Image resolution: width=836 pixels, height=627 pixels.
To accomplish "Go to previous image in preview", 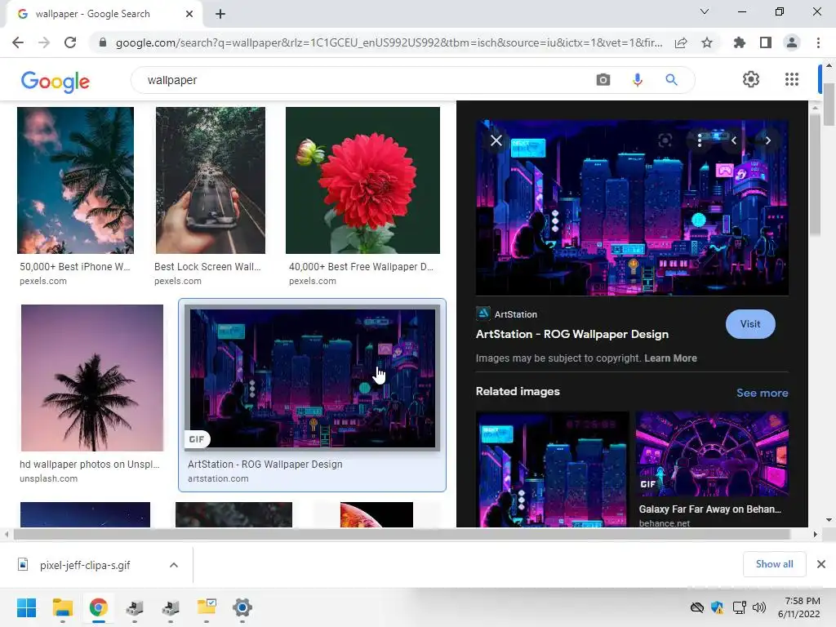I will tap(734, 140).
